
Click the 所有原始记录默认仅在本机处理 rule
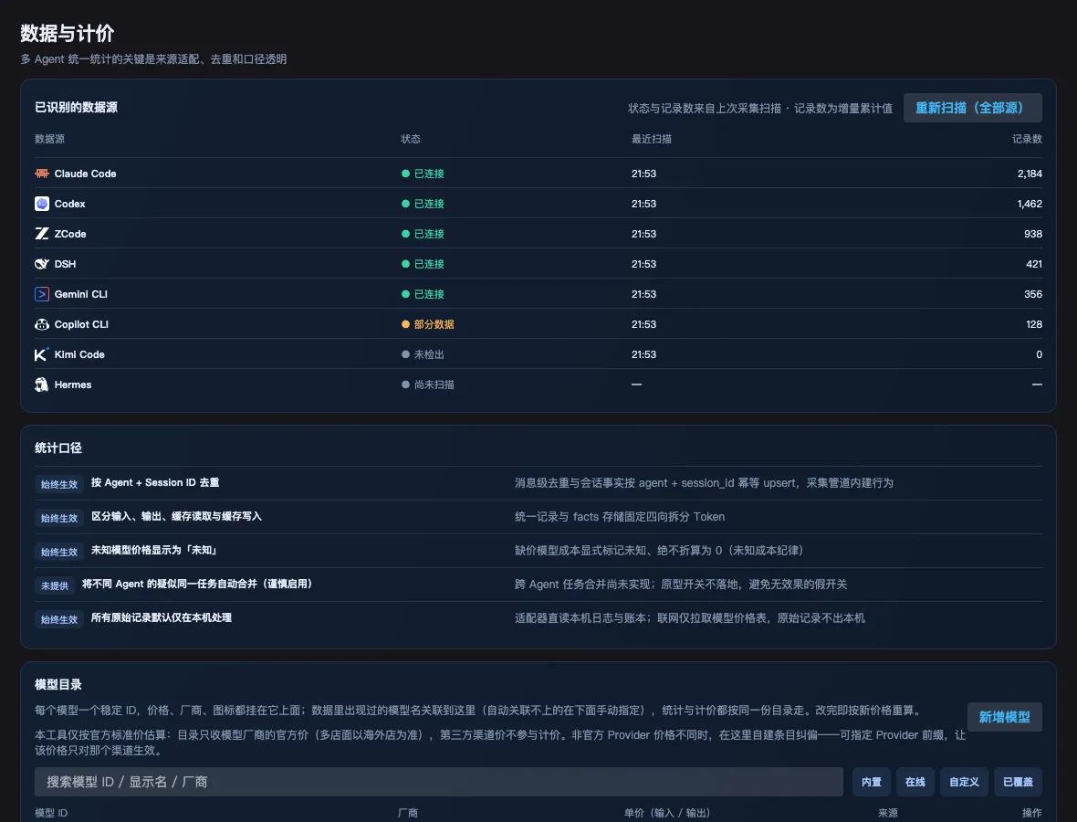(x=162, y=617)
